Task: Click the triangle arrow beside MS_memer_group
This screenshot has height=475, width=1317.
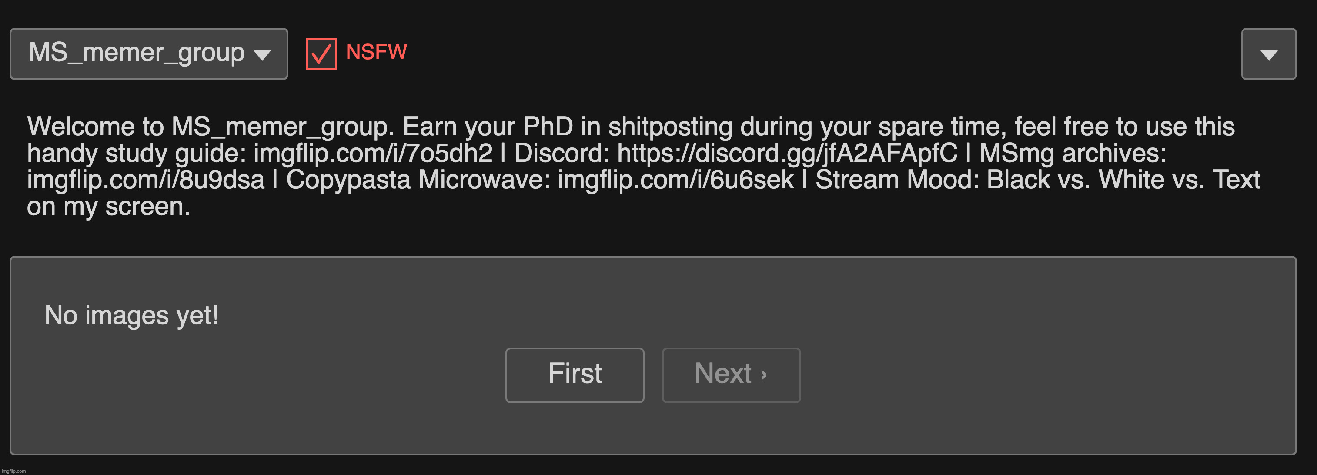Action: click(262, 55)
